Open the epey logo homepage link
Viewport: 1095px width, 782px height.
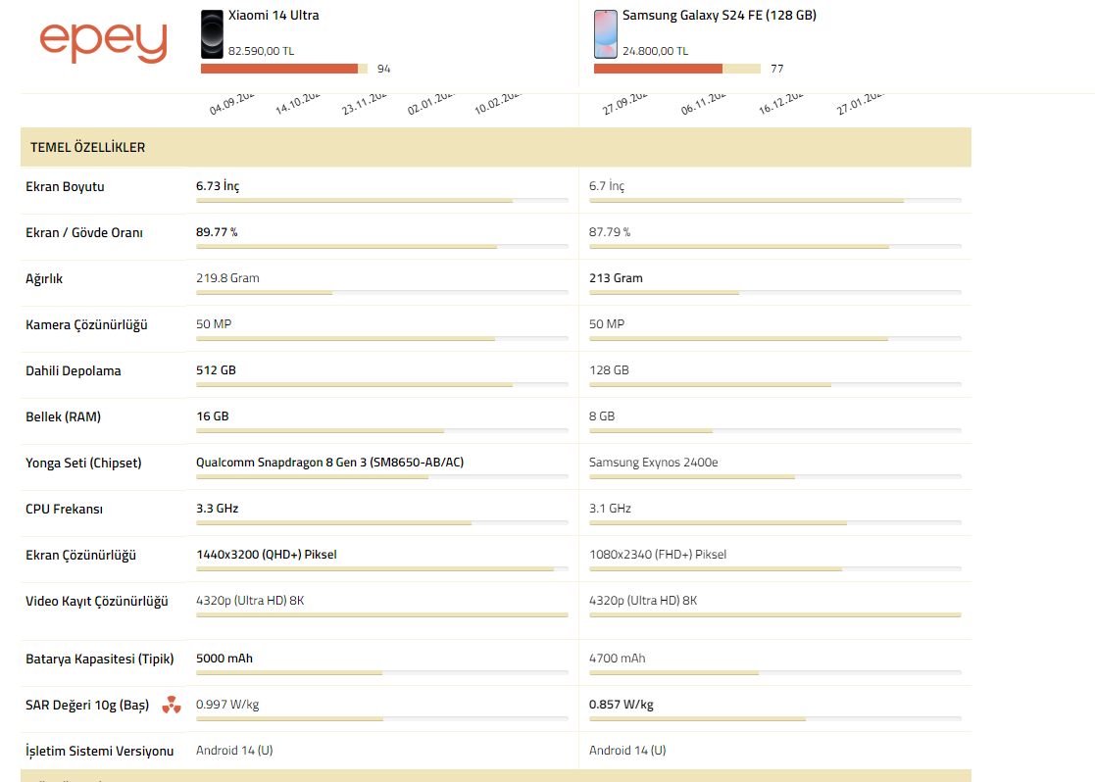point(103,42)
